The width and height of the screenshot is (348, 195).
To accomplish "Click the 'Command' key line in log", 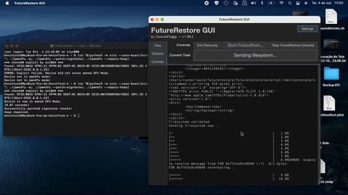I will pos(203,107).
